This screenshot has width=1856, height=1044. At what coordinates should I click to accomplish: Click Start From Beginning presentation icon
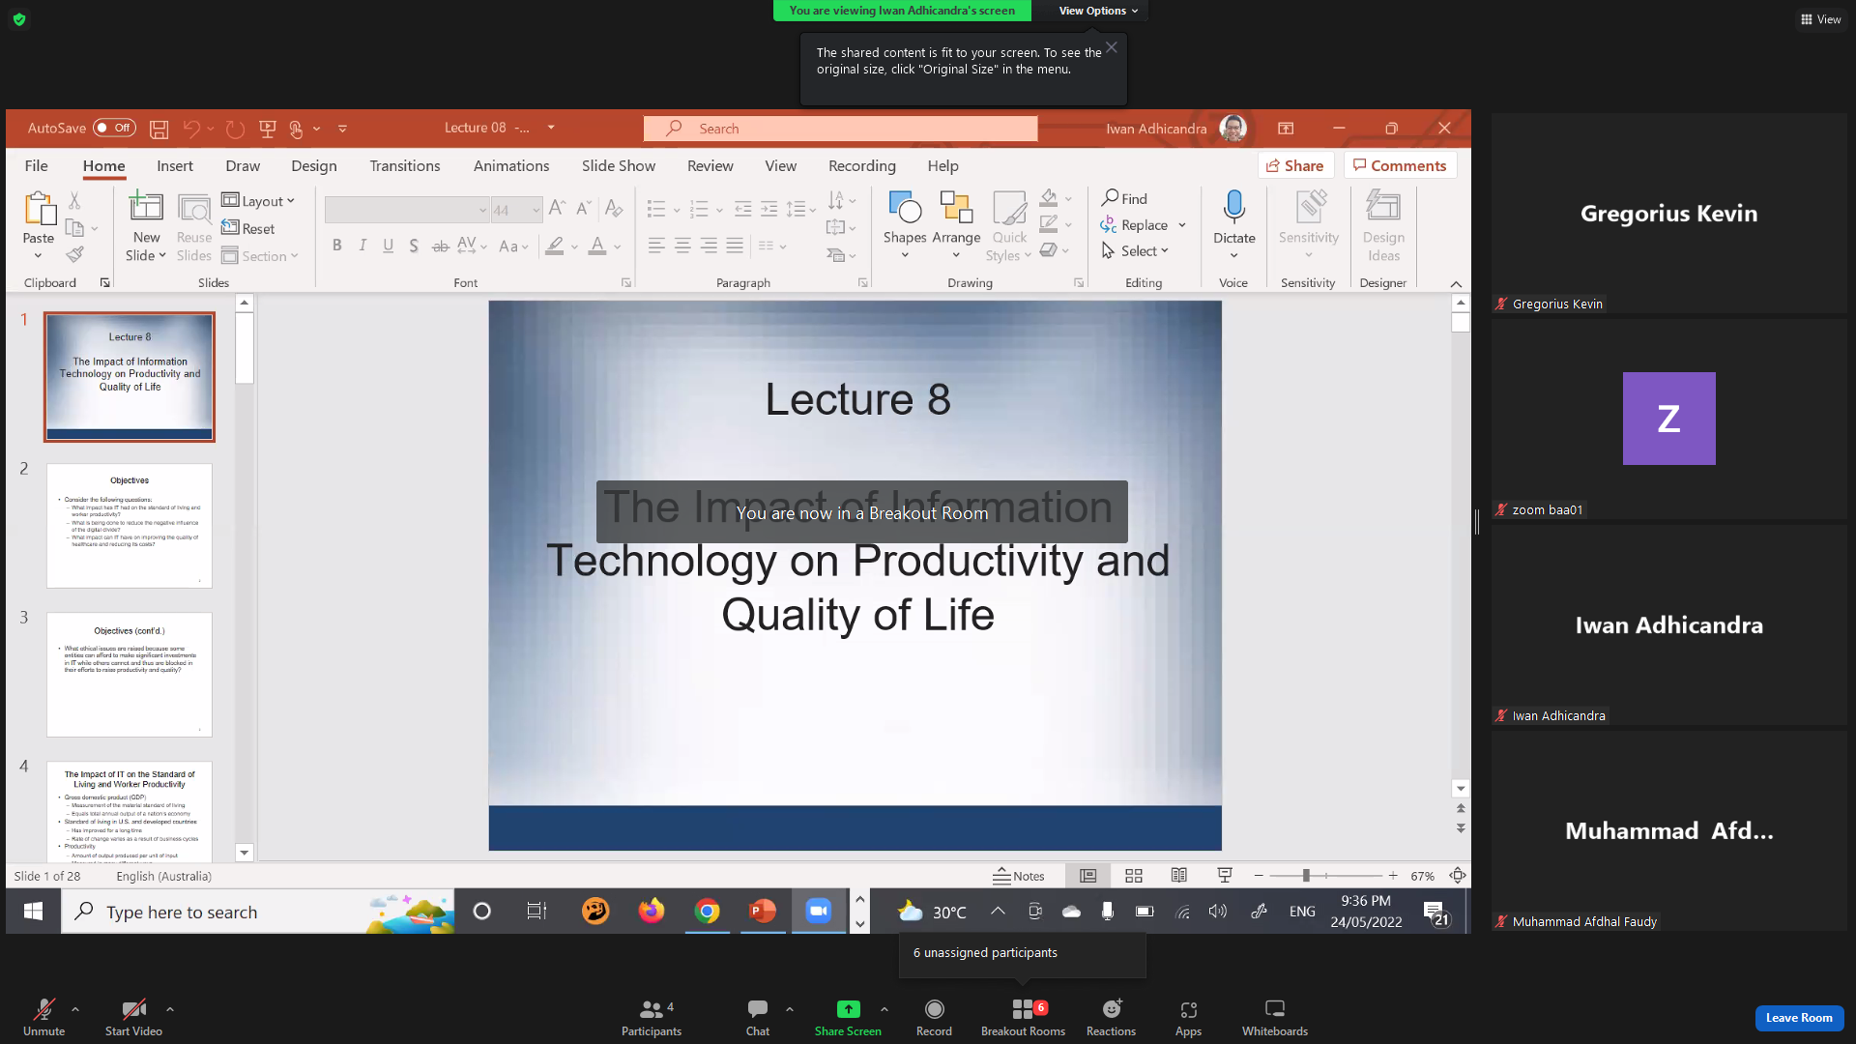(268, 129)
